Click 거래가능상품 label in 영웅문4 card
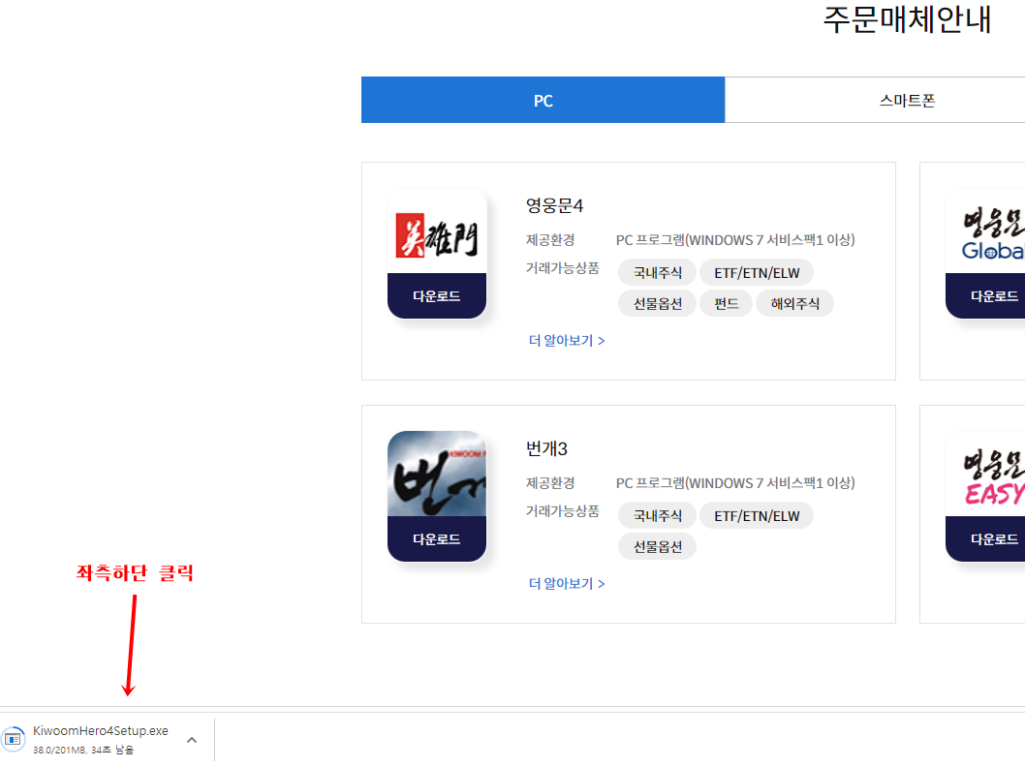 click(x=562, y=268)
